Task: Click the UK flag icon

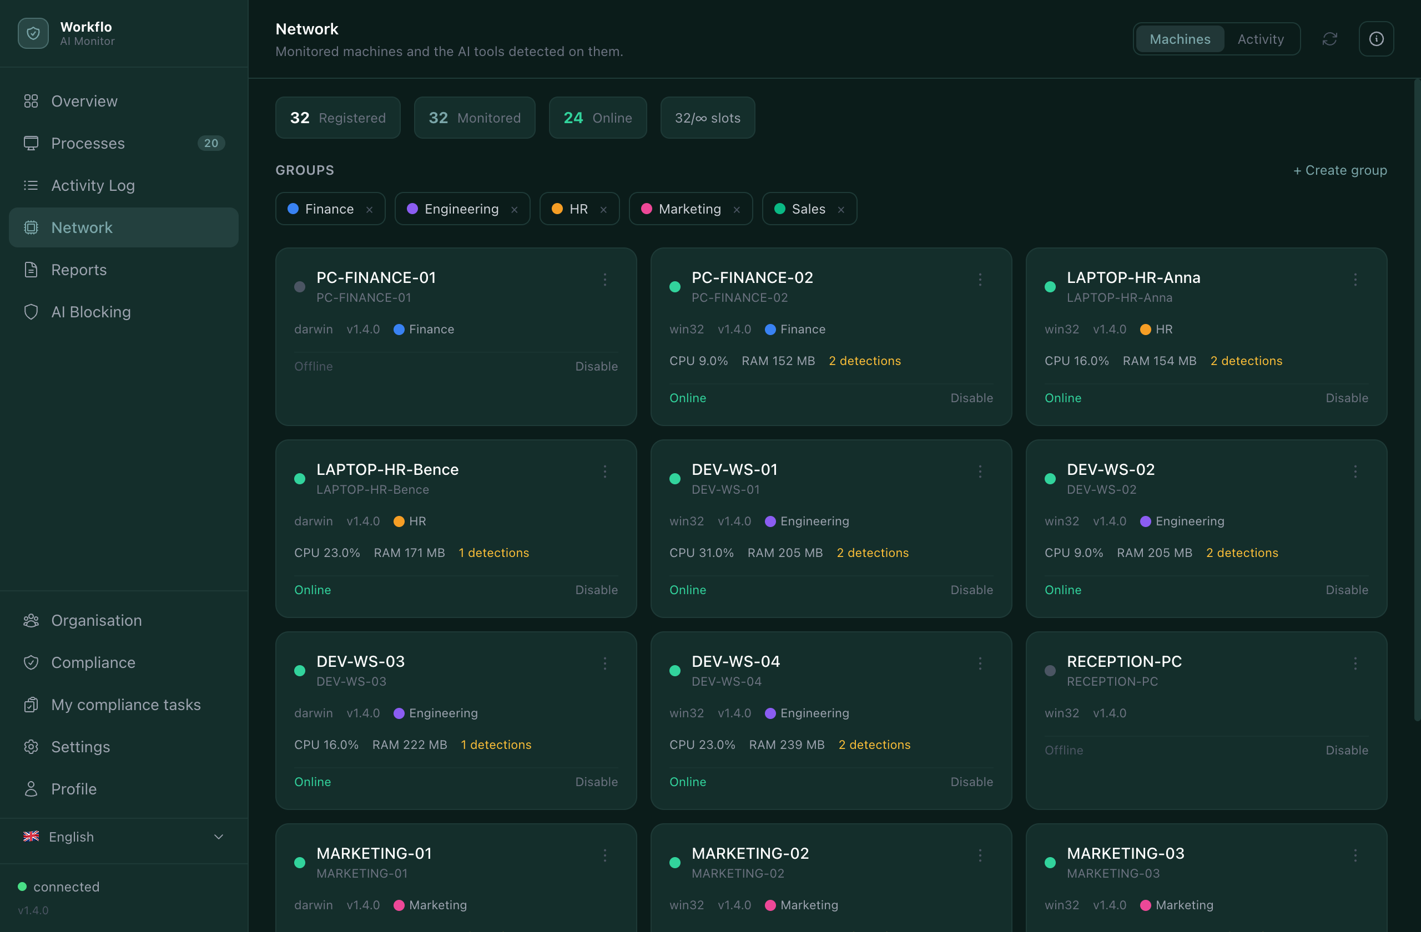Action: [x=31, y=837]
